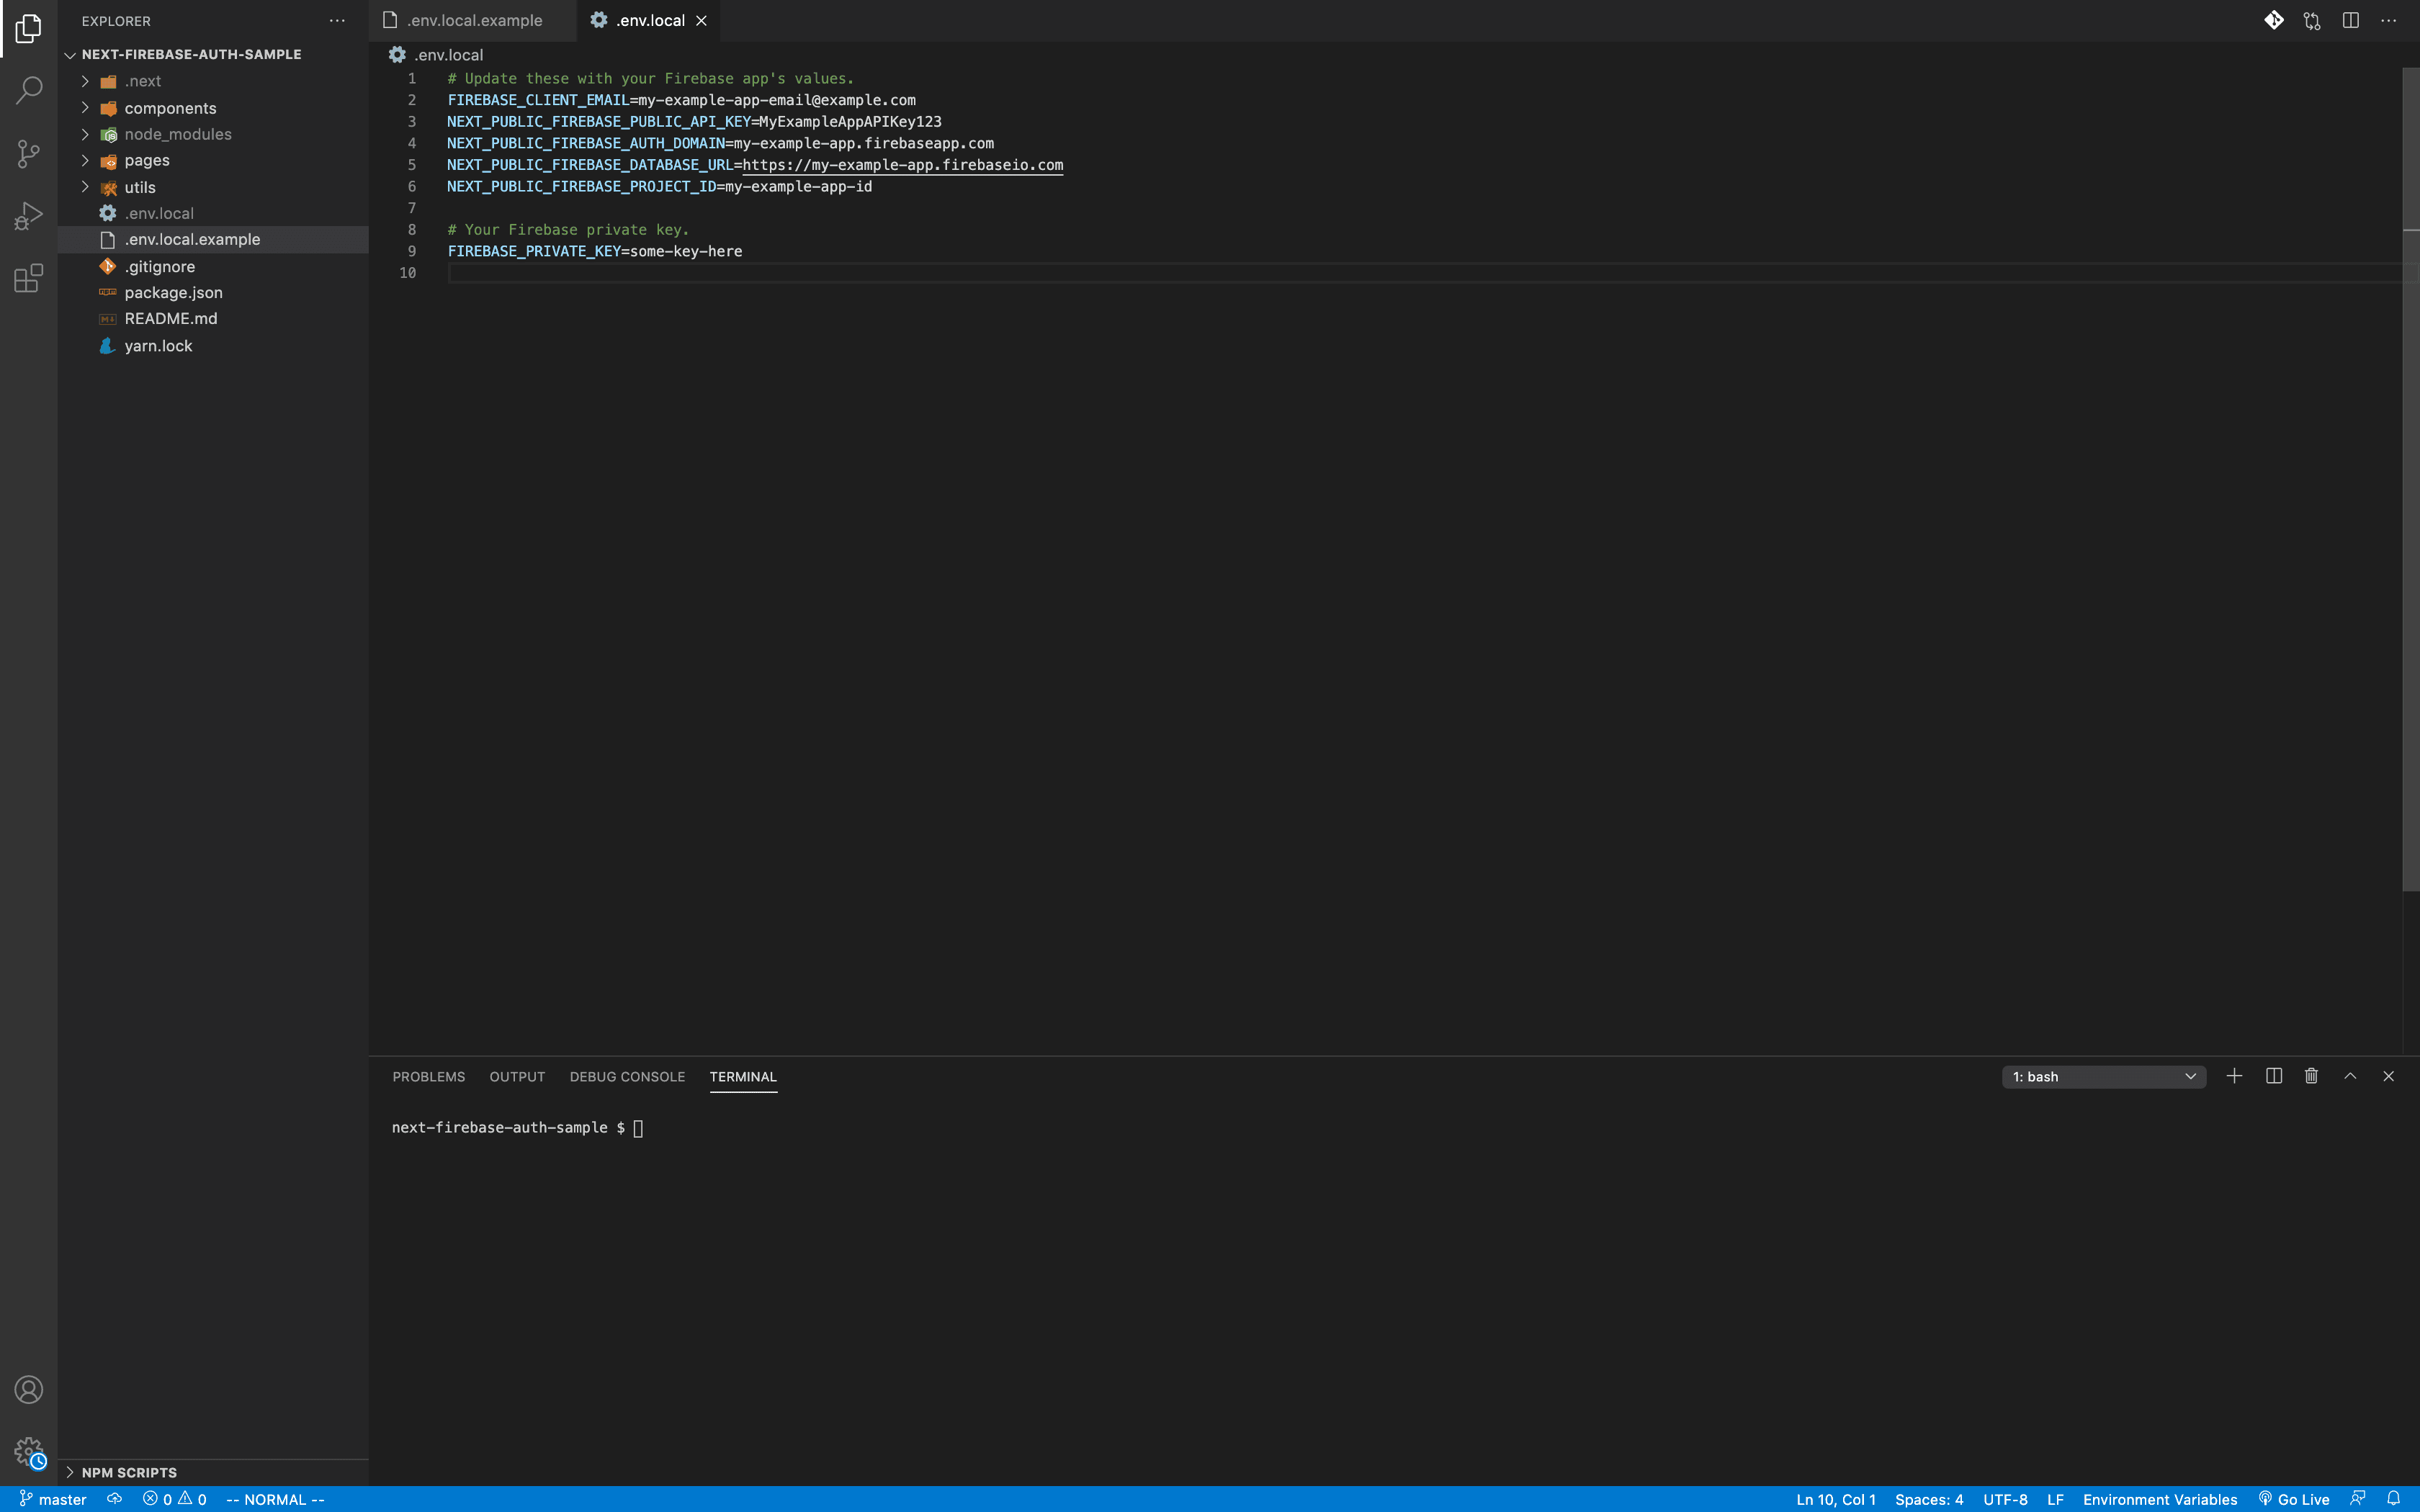Kill the active terminal with the trash icon

click(x=2311, y=1076)
